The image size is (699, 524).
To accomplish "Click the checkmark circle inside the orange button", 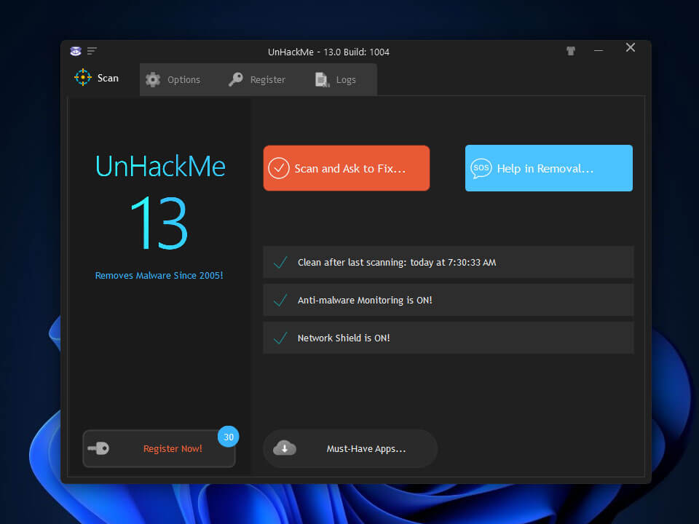I will [x=279, y=168].
